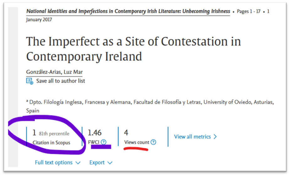Open the Full text options menu label
This screenshot has height=176, width=290.
[54, 163]
